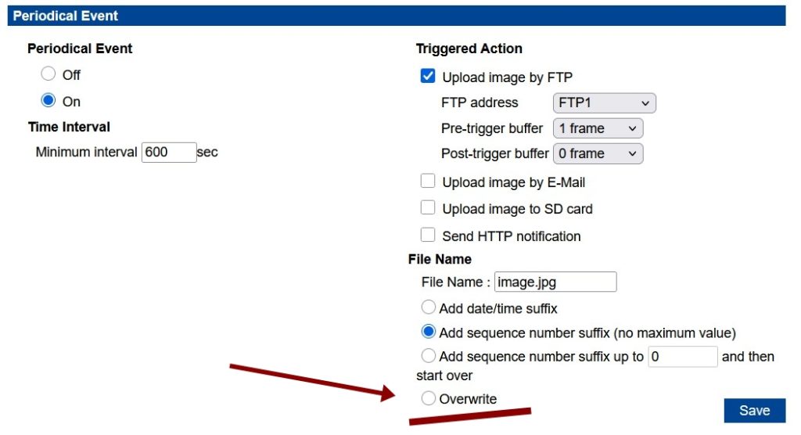Open the Pre-trigger buffer dropdown
The image size is (801, 435).
(x=598, y=128)
